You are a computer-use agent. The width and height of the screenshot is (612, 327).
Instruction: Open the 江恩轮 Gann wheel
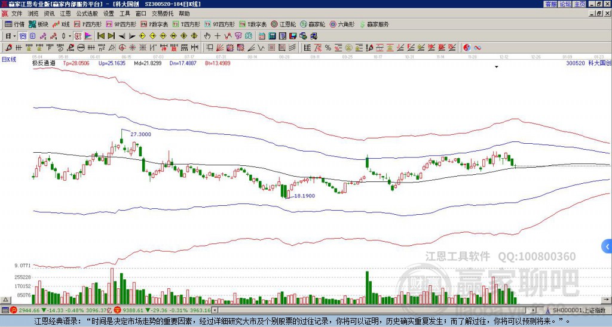click(283, 24)
